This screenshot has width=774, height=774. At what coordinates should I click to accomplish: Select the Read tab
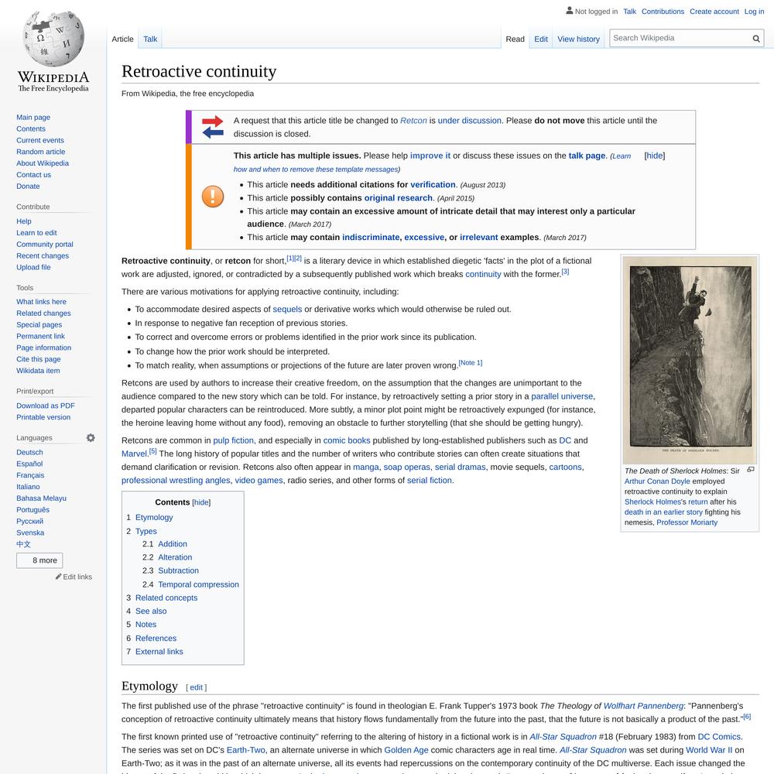coord(515,39)
